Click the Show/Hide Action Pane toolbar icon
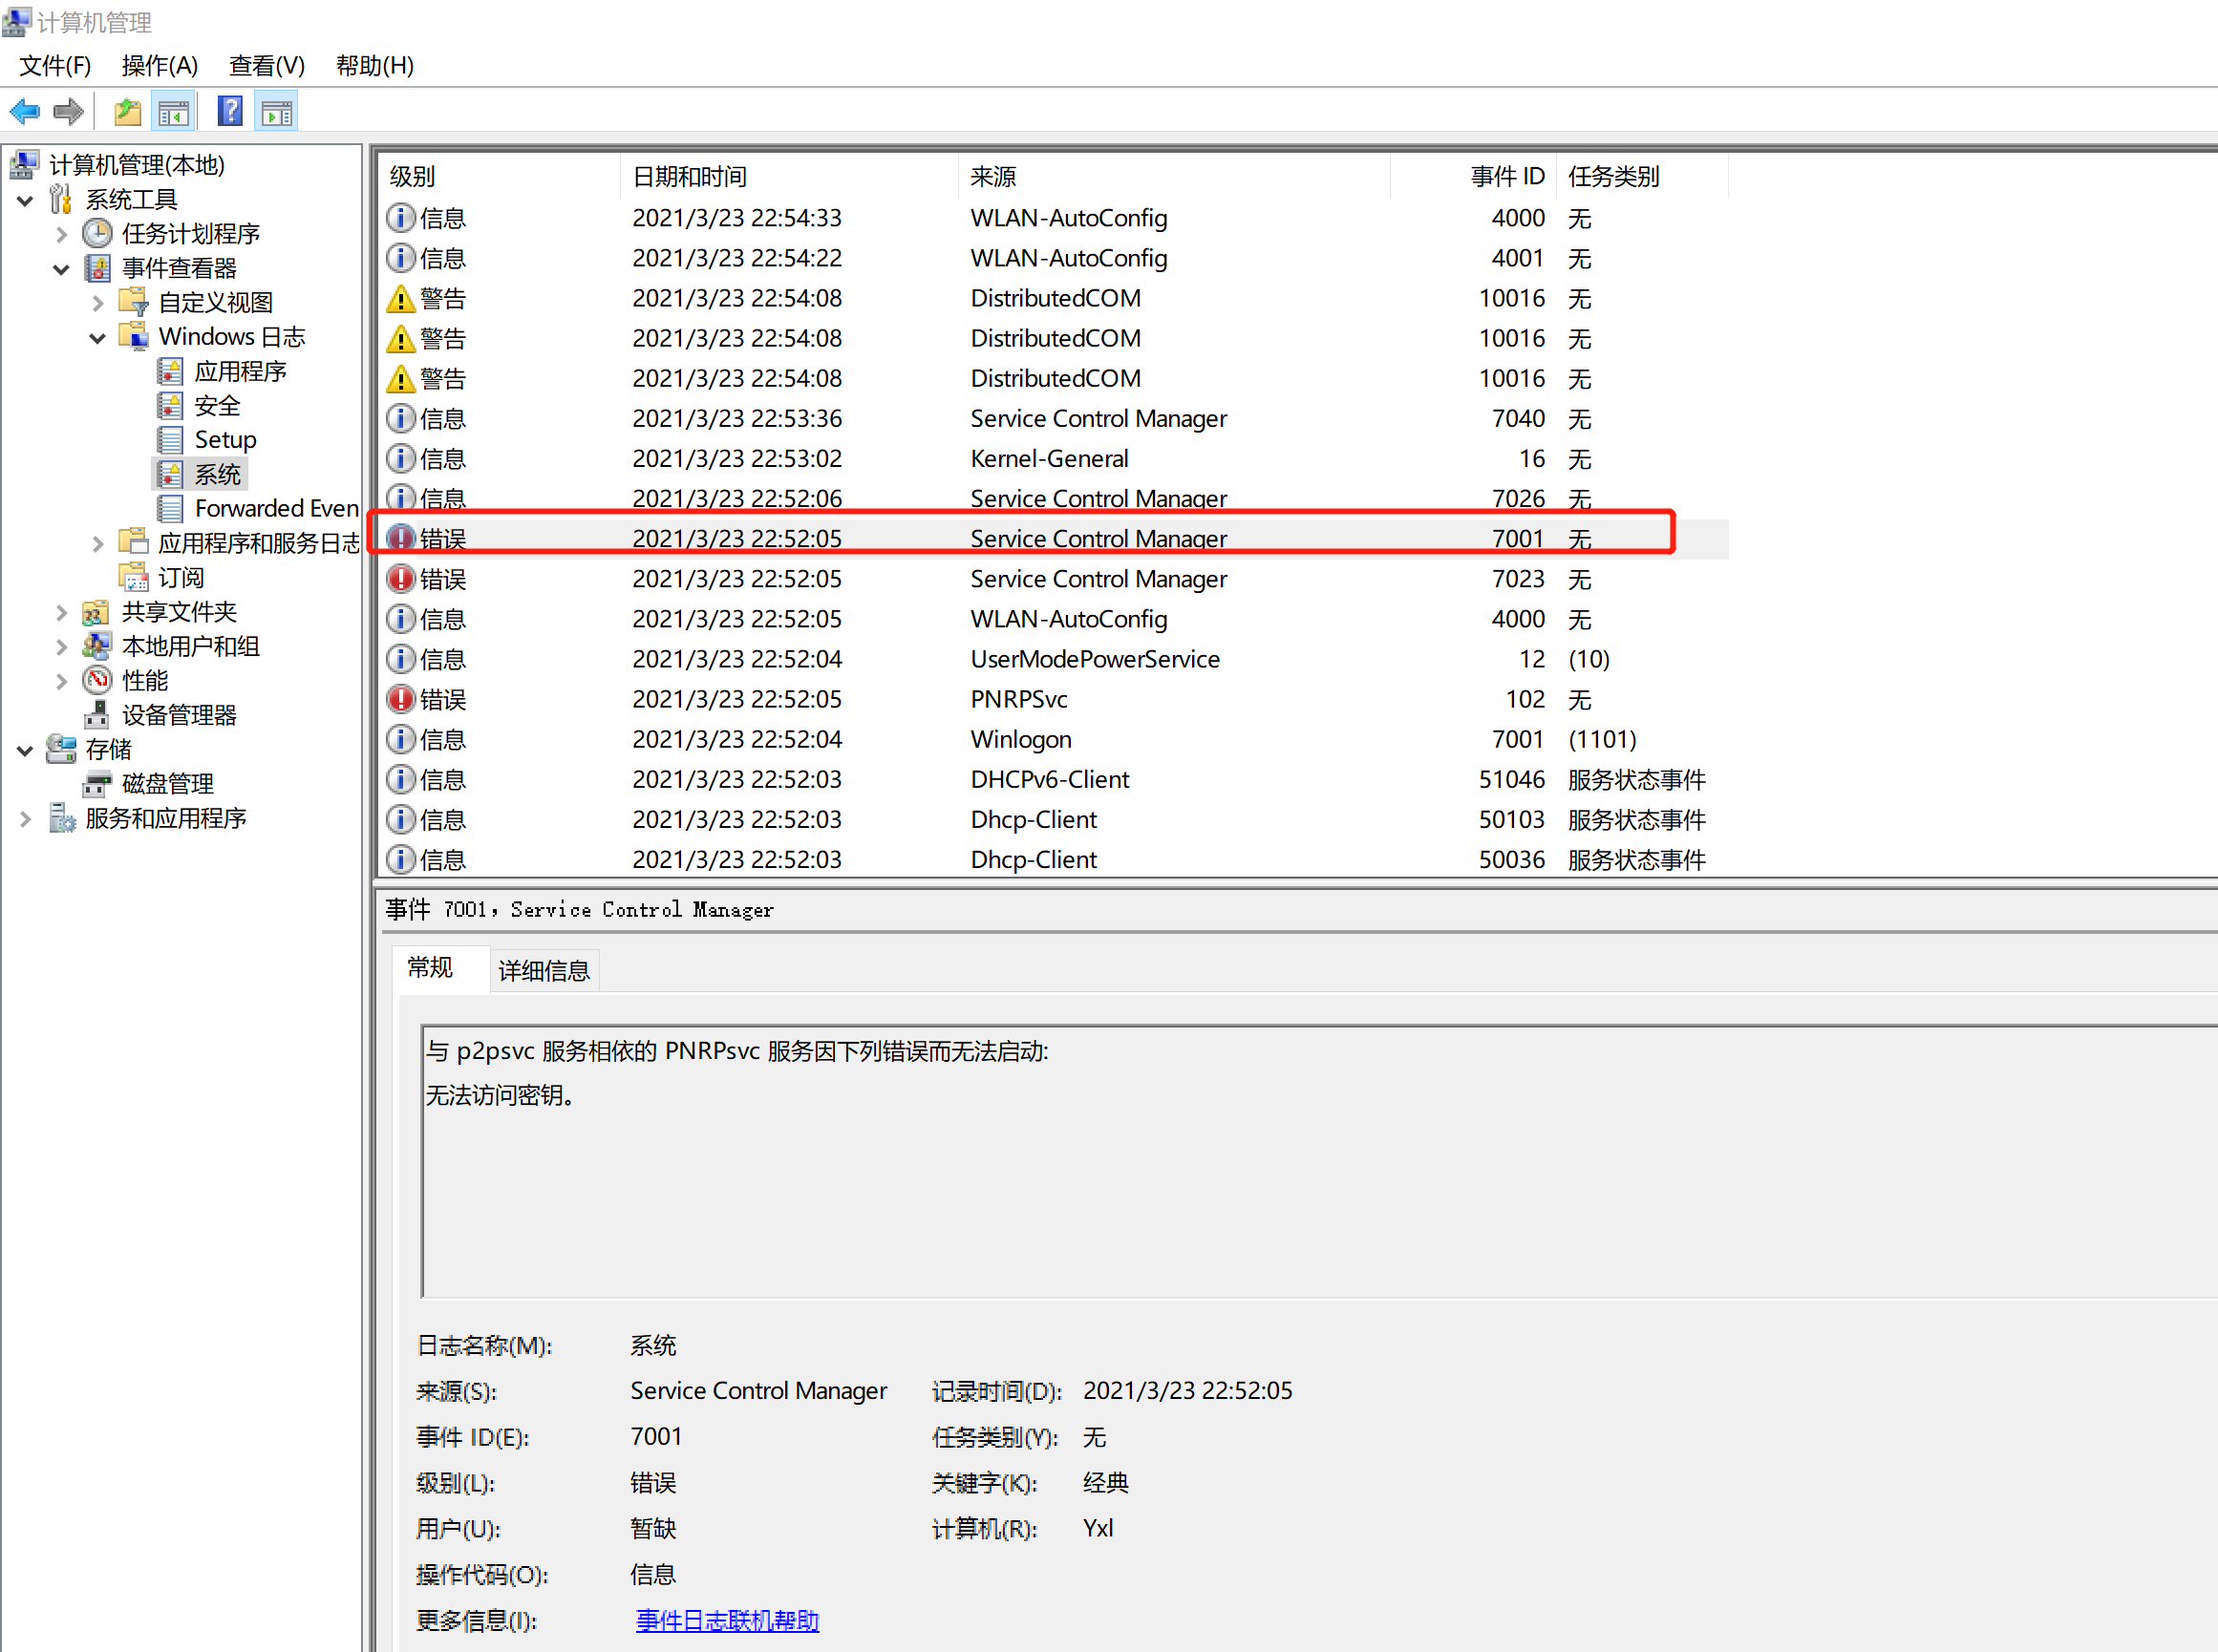This screenshot has height=1652, width=2218. click(x=276, y=112)
